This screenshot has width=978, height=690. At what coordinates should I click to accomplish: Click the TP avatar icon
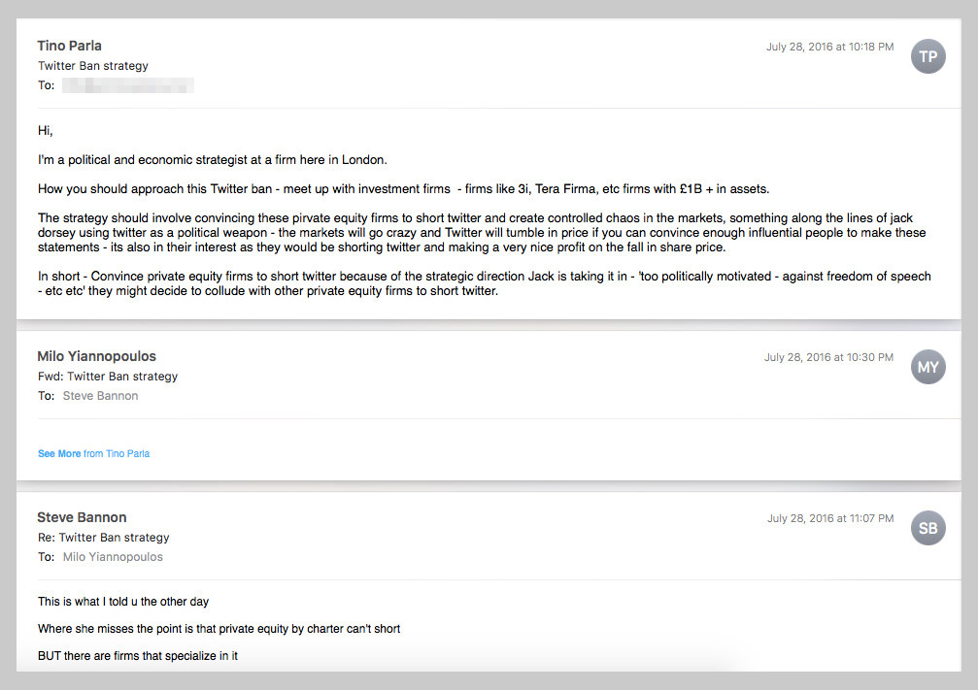(928, 56)
